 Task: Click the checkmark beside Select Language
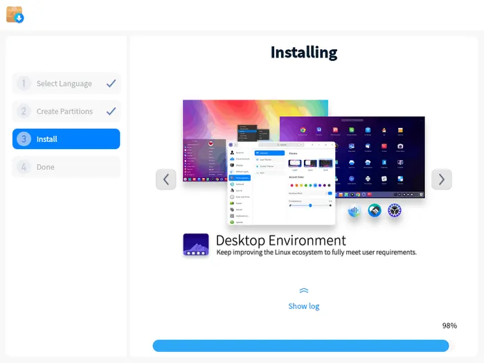coord(111,83)
